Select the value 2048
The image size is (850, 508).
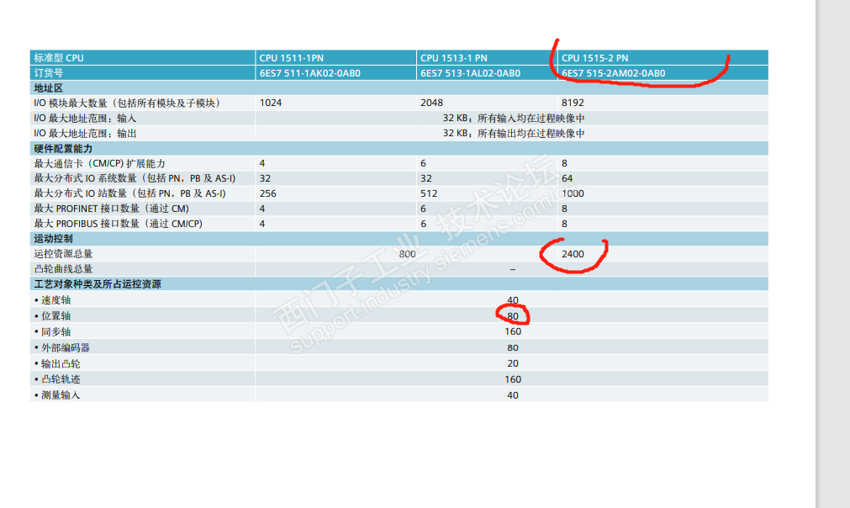(x=431, y=103)
